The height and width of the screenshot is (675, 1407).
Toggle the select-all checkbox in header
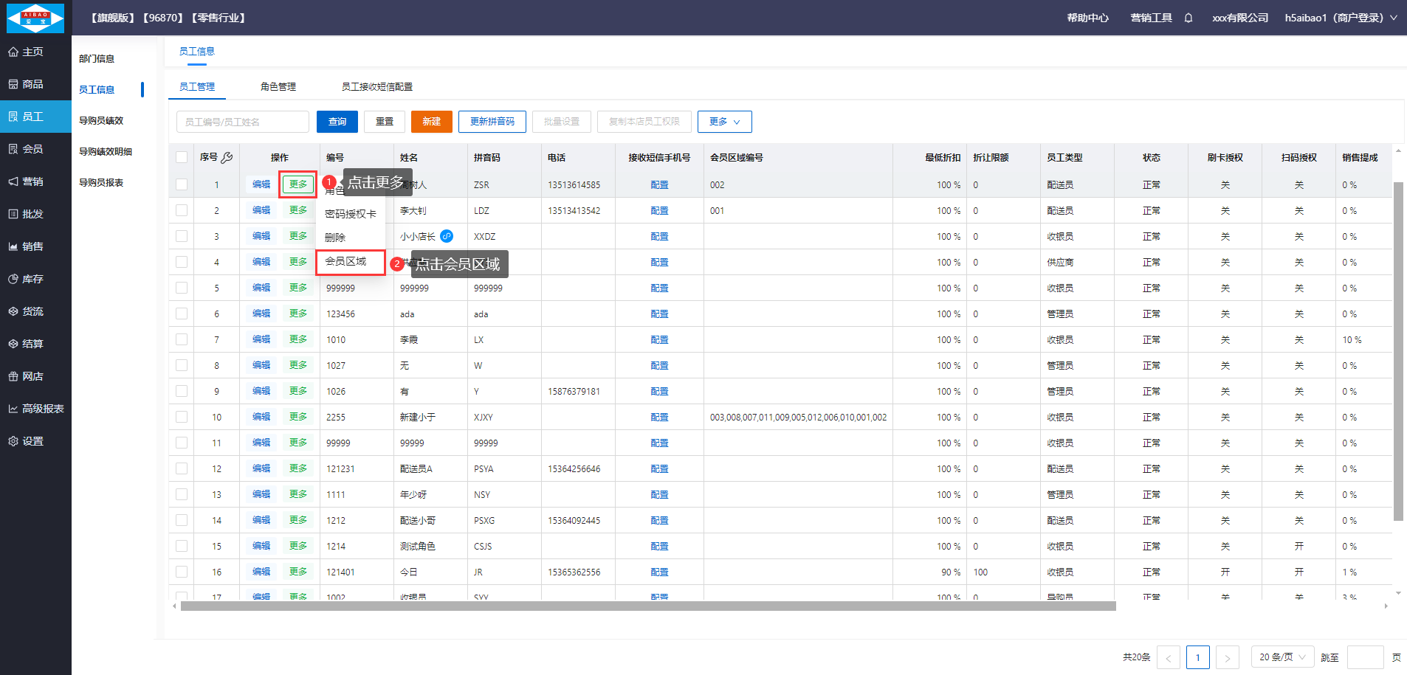click(182, 157)
